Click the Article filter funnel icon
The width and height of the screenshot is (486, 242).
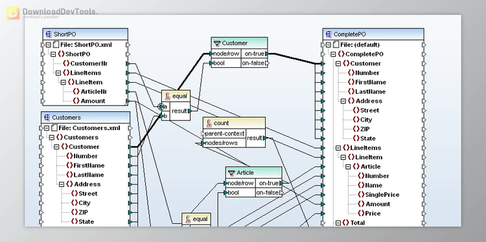pyautogui.click(x=231, y=173)
